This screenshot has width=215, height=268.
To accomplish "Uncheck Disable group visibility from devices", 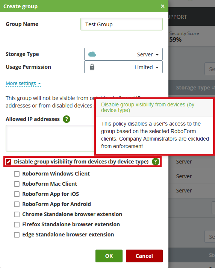I will tap(8, 162).
